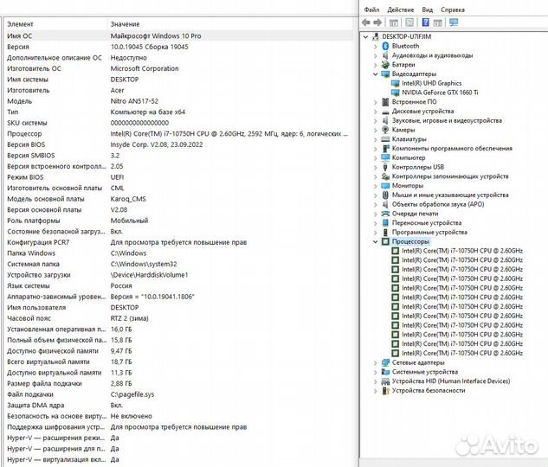The height and width of the screenshot is (467, 548).
Task: Open Properties via the toolbar sheet icon
Action: [x=409, y=22]
